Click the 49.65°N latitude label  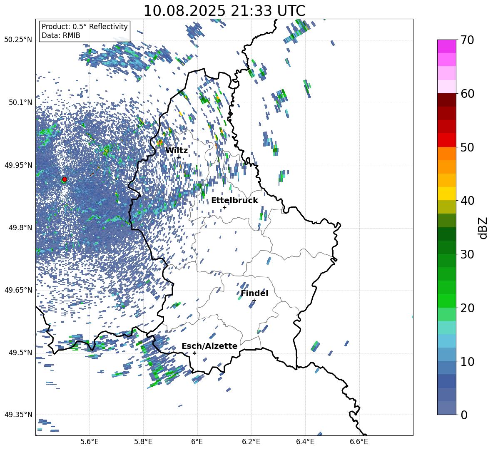tap(18, 290)
